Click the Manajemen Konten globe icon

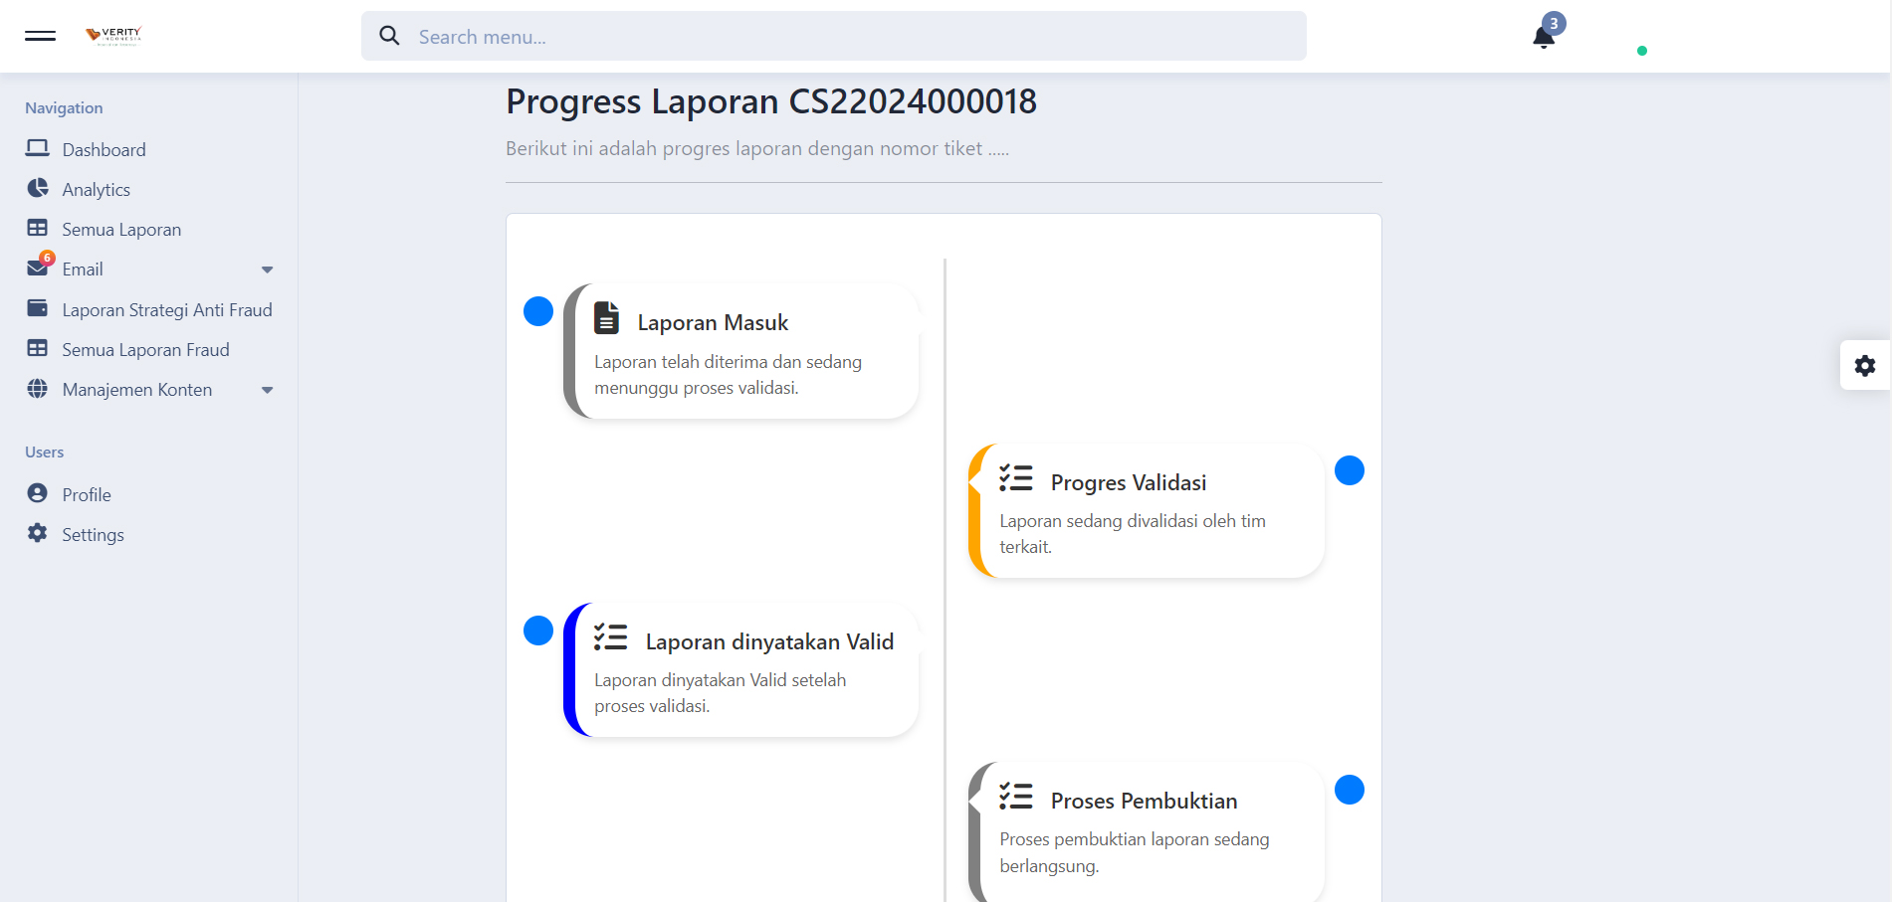click(x=38, y=389)
